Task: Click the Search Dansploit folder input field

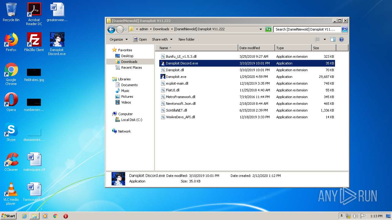Action: [307, 29]
